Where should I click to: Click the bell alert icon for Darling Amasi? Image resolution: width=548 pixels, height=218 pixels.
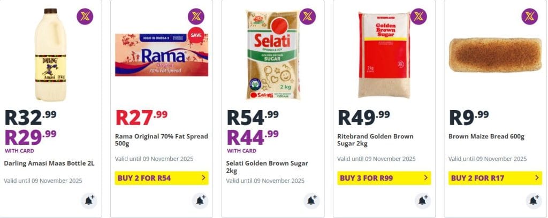(89, 201)
